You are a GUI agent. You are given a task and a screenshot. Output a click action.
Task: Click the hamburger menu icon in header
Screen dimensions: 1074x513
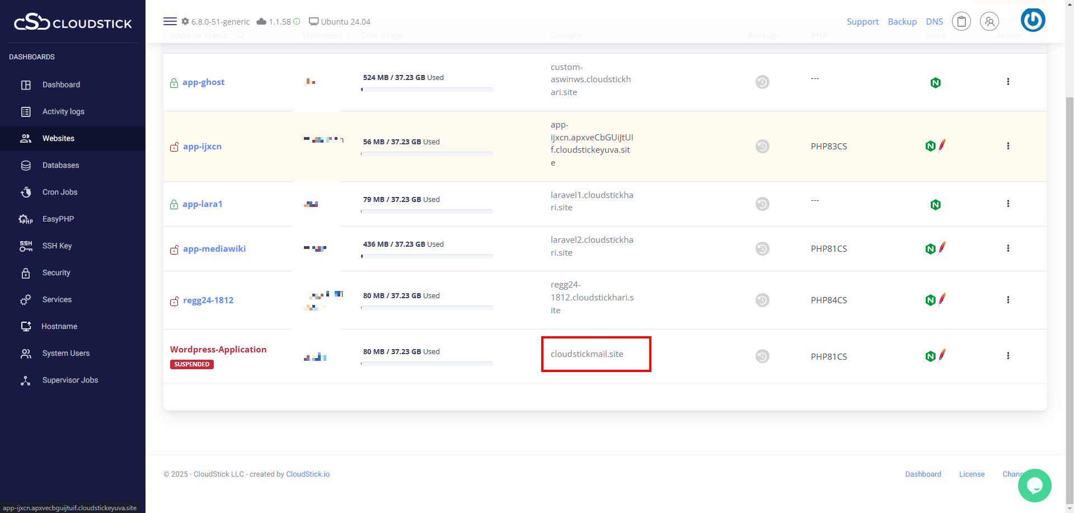pyautogui.click(x=170, y=21)
